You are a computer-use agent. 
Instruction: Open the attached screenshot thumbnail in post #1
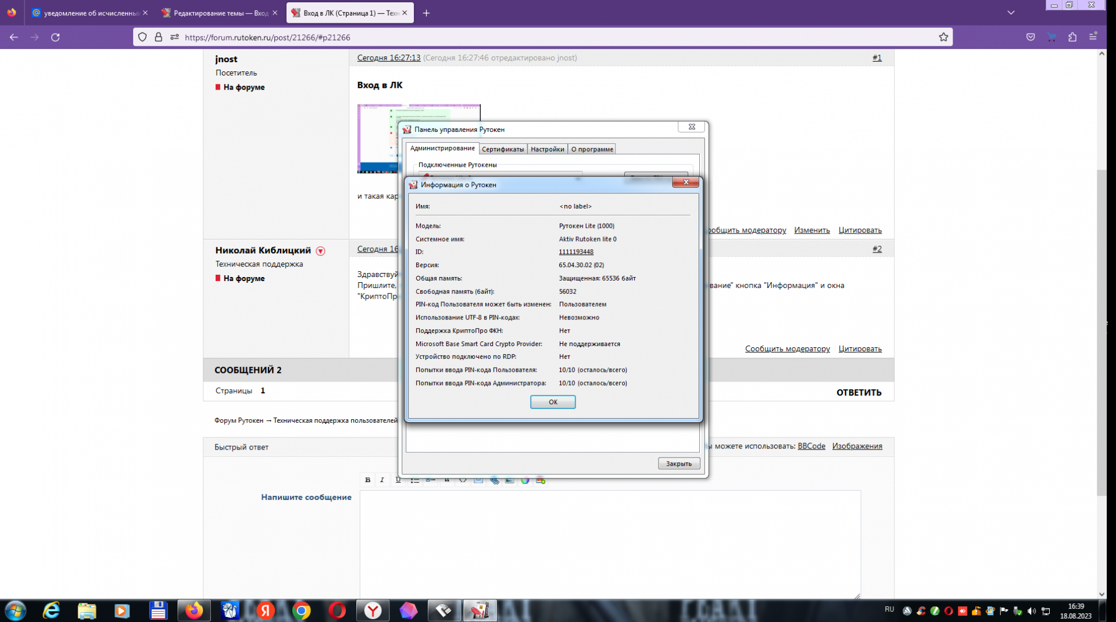378,139
